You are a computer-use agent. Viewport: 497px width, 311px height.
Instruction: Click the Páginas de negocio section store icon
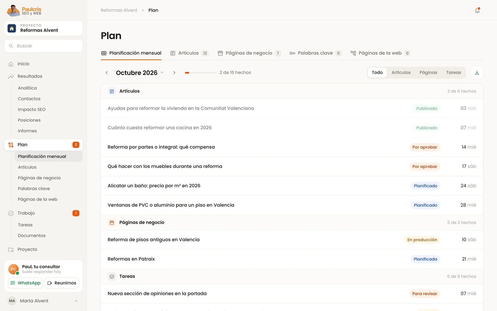point(112,223)
